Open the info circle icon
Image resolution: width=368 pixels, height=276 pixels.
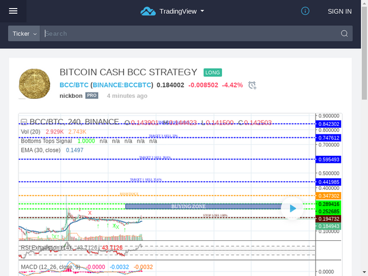(x=305, y=11)
